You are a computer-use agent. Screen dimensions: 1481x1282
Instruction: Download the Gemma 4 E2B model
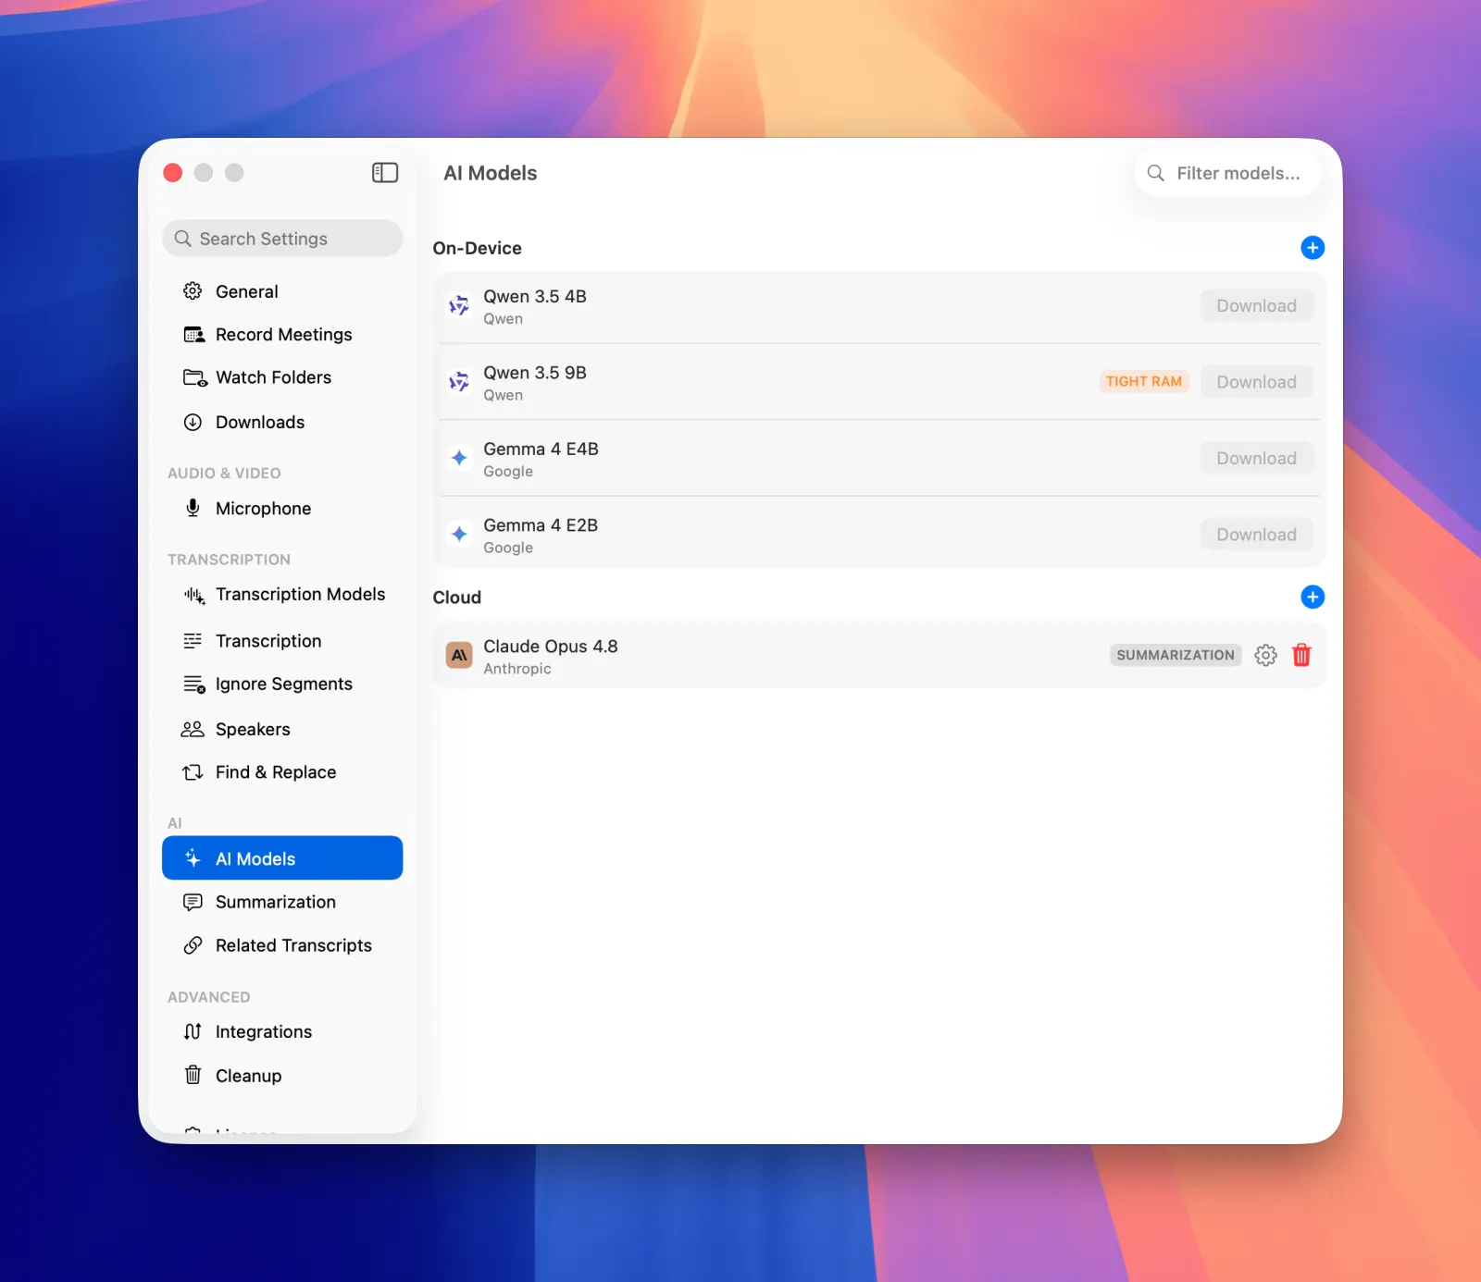click(1256, 535)
